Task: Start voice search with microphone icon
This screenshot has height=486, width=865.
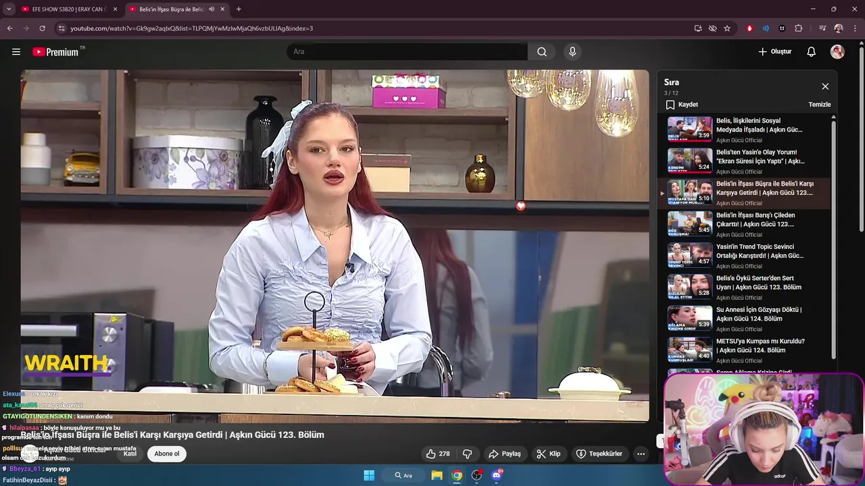Action: coord(572,51)
